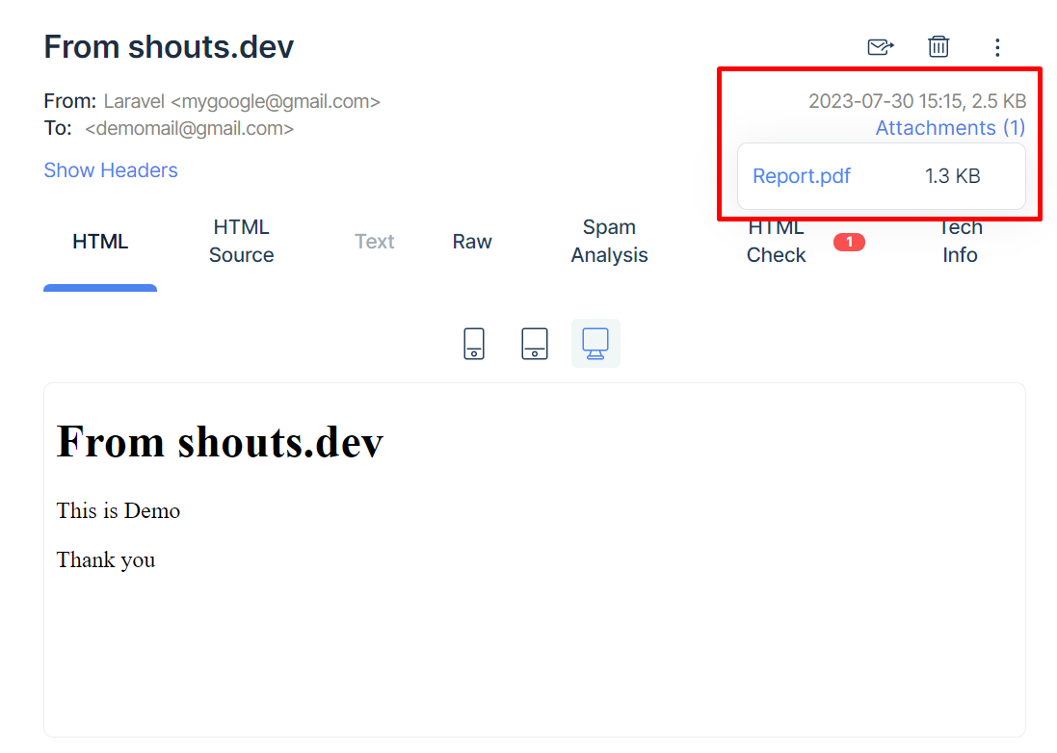Open the three-dot more options menu
Viewport: 1057px width, 753px height.
coord(997,47)
